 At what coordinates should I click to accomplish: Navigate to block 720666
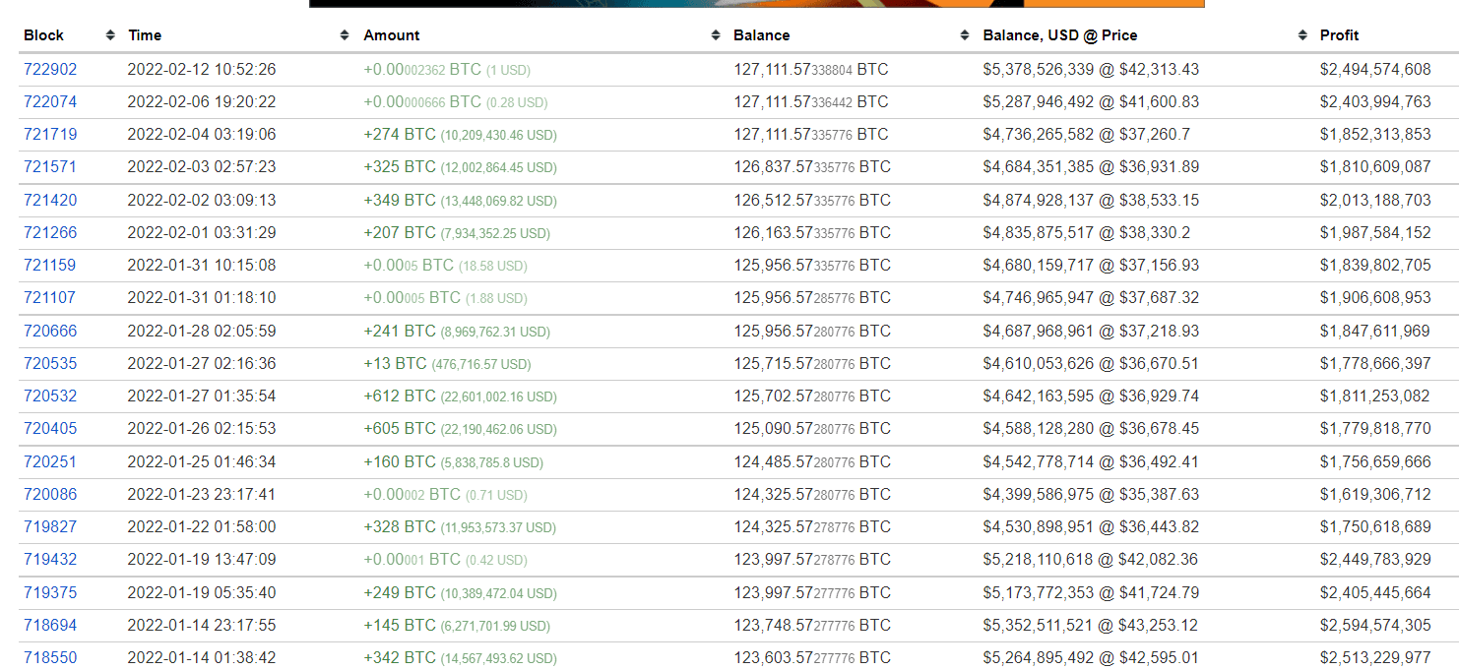50,332
